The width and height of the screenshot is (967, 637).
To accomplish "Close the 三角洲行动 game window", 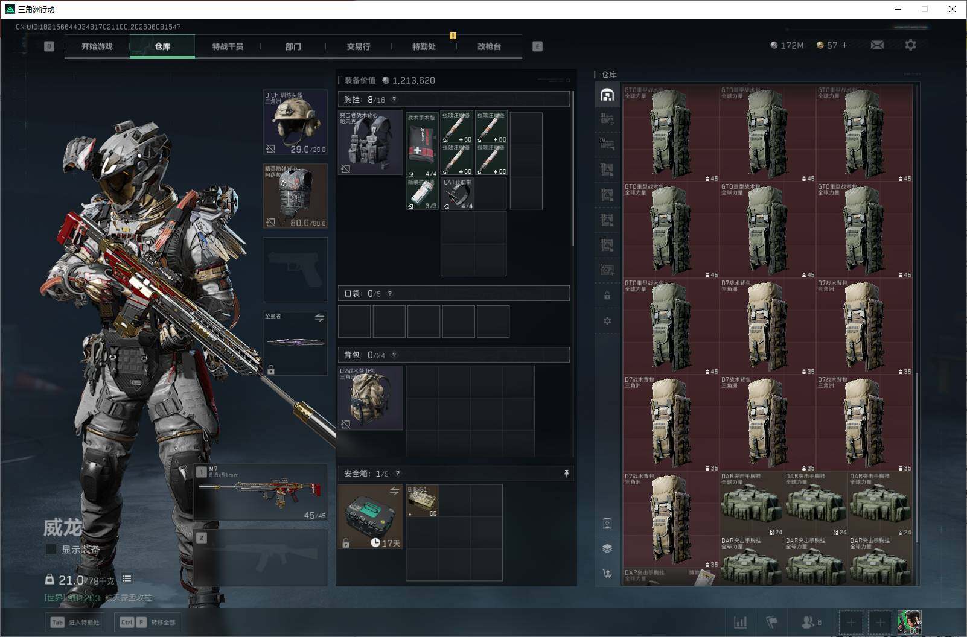I will click(953, 9).
